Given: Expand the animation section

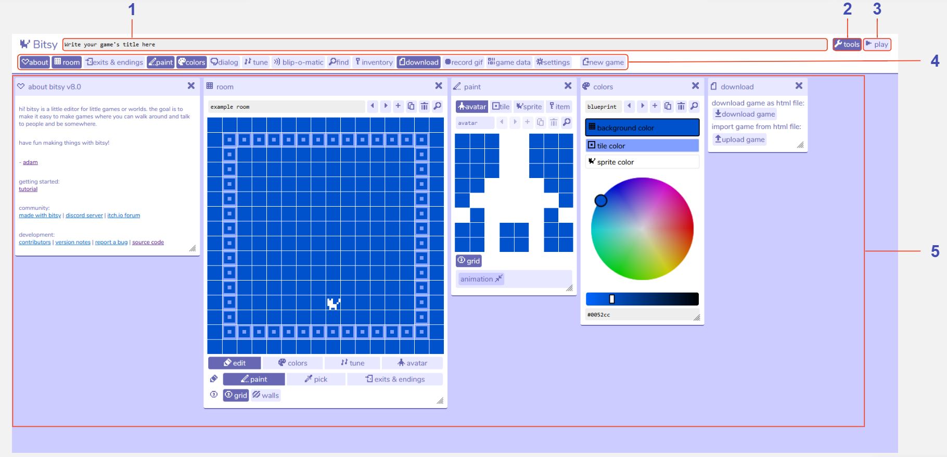Looking at the screenshot, I should pos(481,279).
